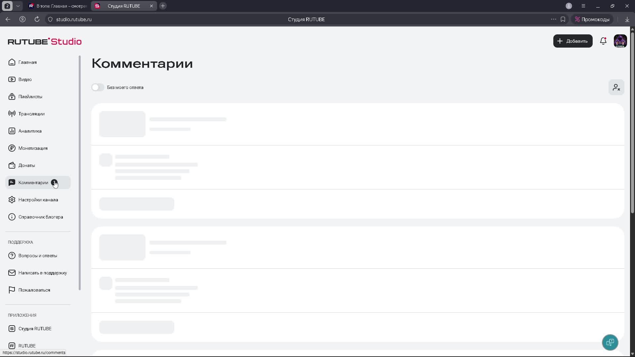The height and width of the screenshot is (357, 635).
Task: Click the Плейлисты sidebar item
Action: click(x=30, y=97)
